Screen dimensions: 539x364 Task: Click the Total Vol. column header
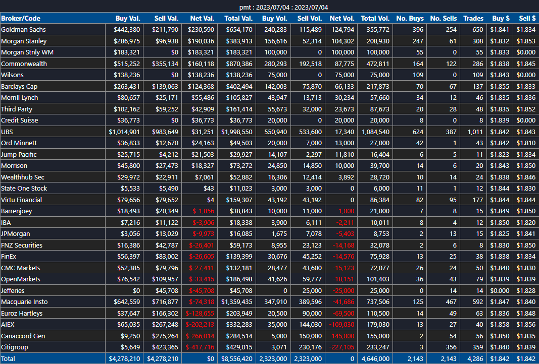(x=375, y=19)
